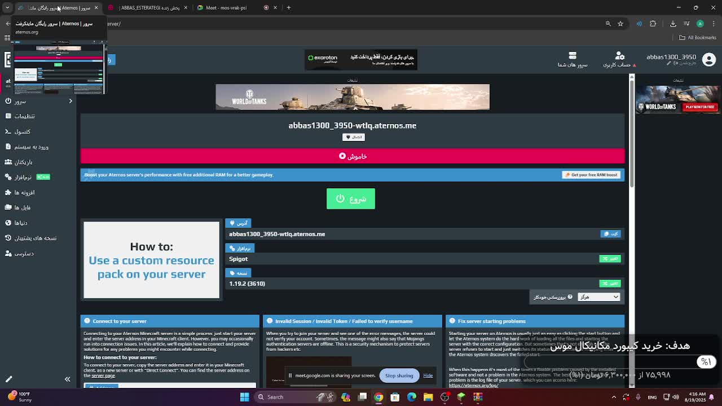The image size is (722, 406).
Task: Show hidden system tray icons
Action: point(614,397)
